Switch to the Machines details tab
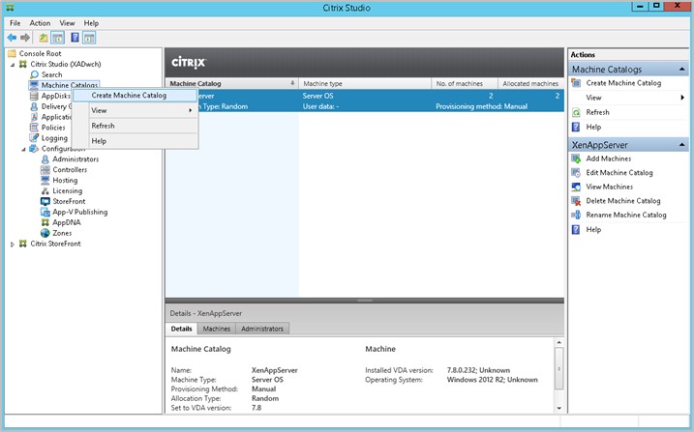 [x=216, y=329]
